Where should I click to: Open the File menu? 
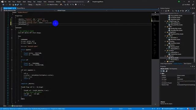(6, 2)
